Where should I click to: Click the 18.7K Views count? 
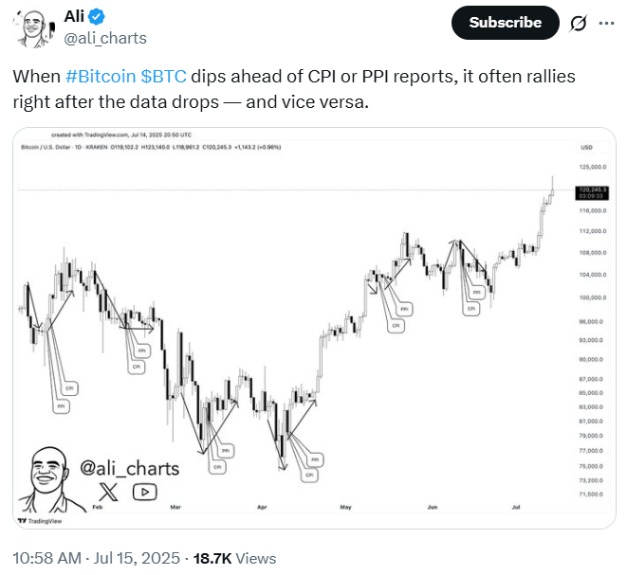point(234,558)
